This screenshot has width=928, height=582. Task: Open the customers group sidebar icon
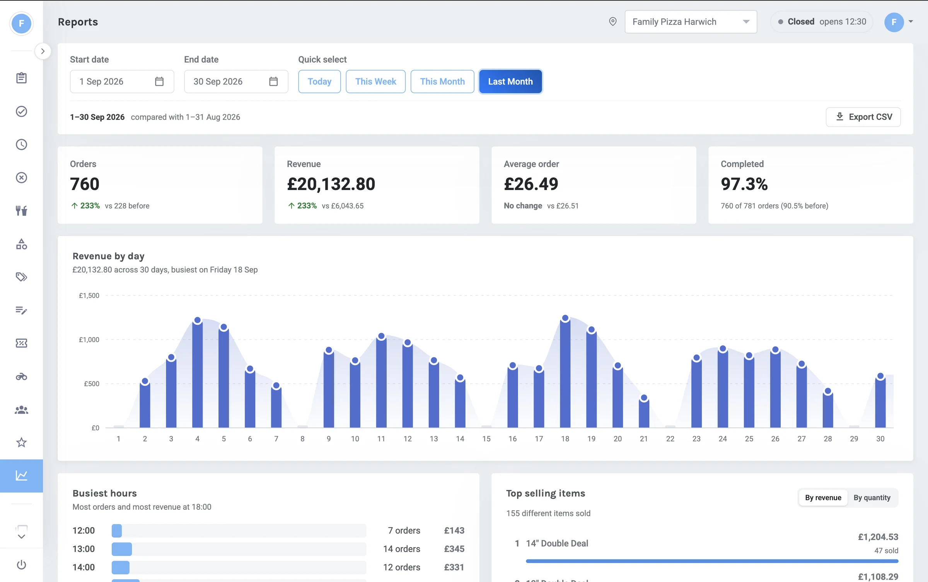click(x=21, y=410)
